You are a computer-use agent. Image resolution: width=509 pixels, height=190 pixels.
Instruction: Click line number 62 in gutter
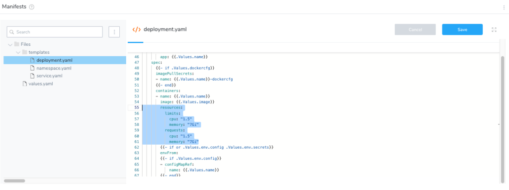click(136, 147)
